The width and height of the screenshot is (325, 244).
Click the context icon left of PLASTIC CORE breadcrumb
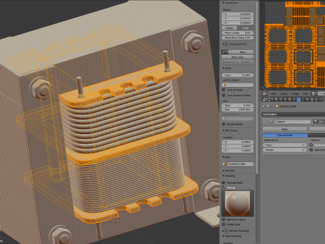click(269, 106)
